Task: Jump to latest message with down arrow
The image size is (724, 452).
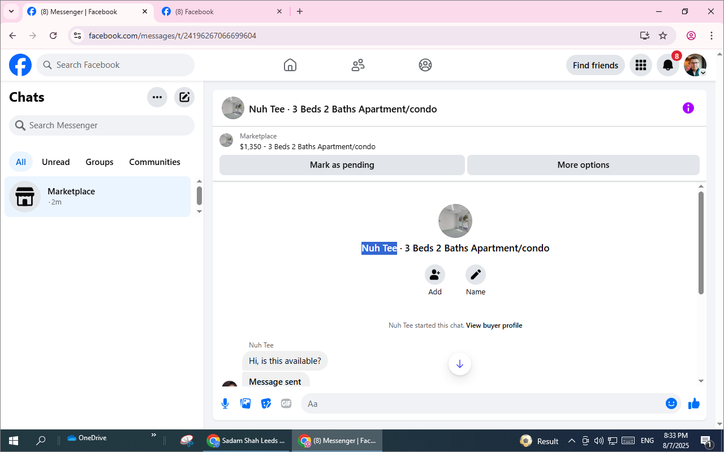Action: click(x=460, y=364)
